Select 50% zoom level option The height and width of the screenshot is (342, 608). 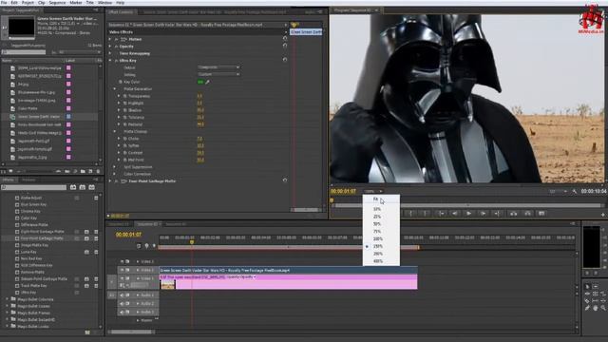pyautogui.click(x=381, y=224)
